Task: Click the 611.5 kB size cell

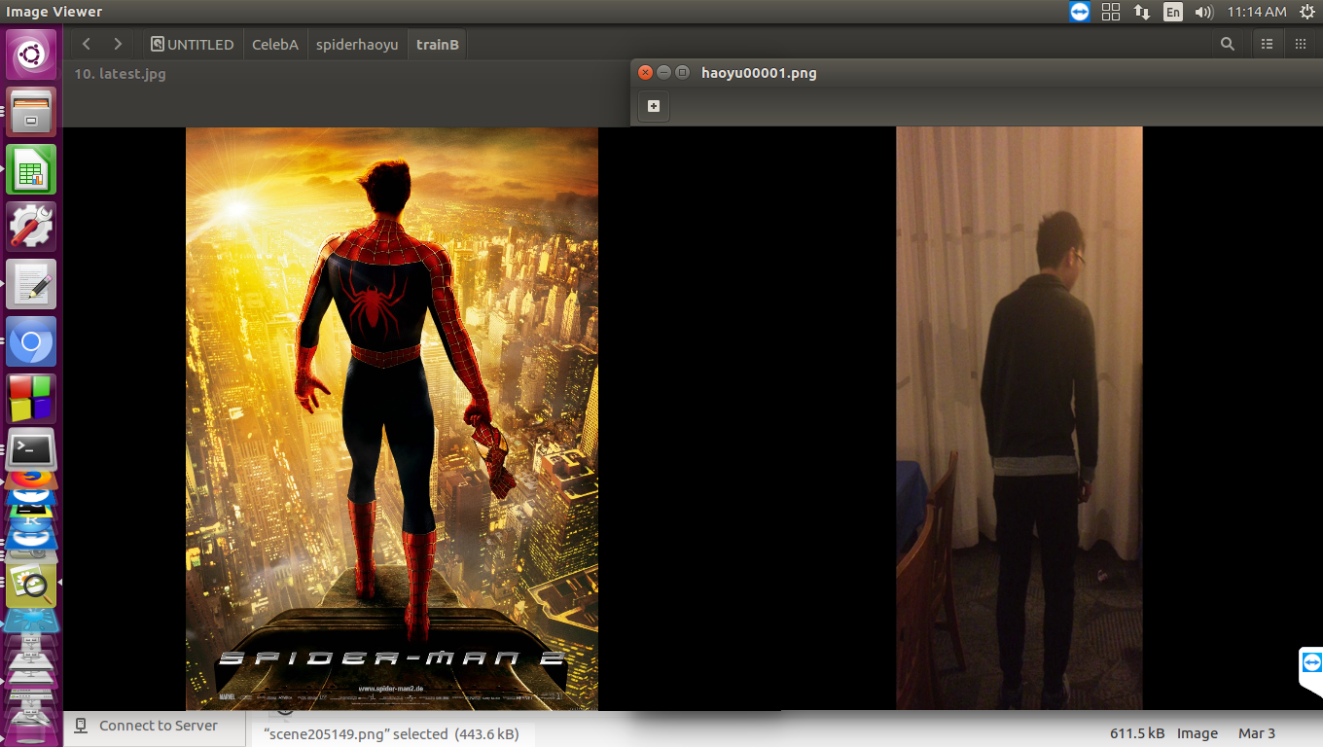Action: tap(1137, 733)
